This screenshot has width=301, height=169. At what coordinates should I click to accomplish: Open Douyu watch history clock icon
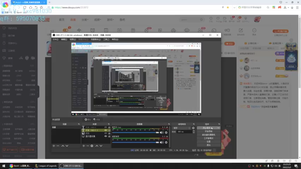tap(211, 18)
